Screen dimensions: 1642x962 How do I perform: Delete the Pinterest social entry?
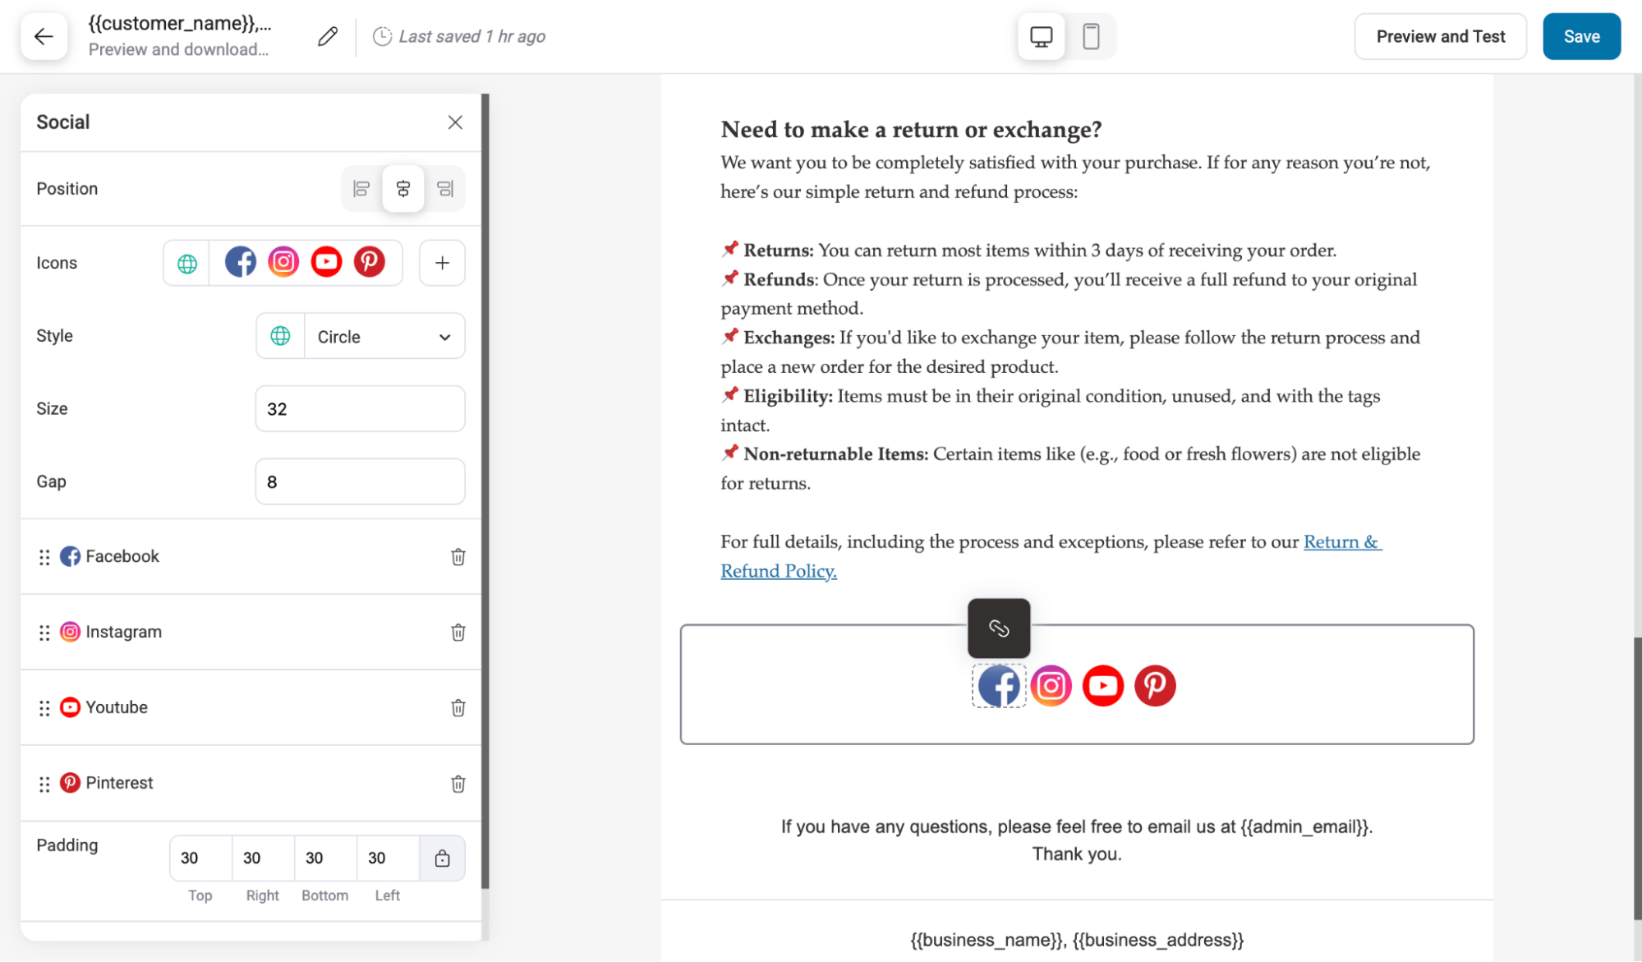click(457, 784)
